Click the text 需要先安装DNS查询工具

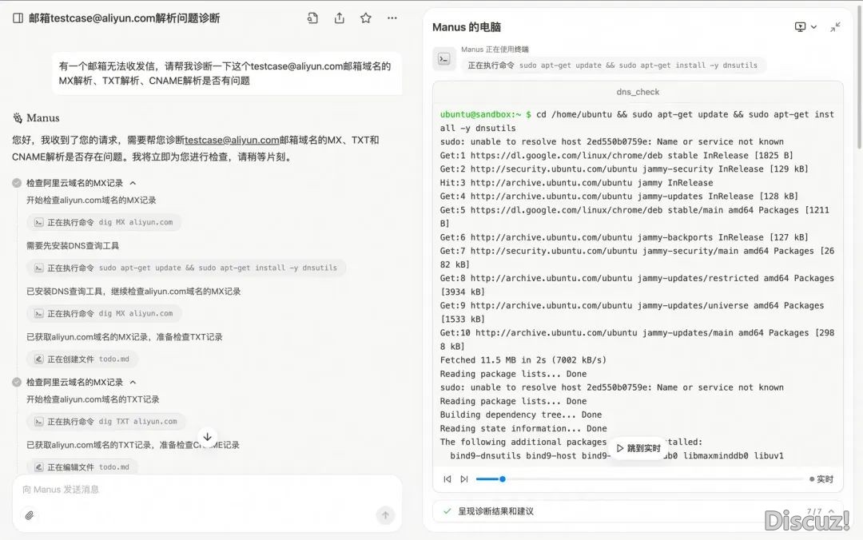click(x=73, y=245)
